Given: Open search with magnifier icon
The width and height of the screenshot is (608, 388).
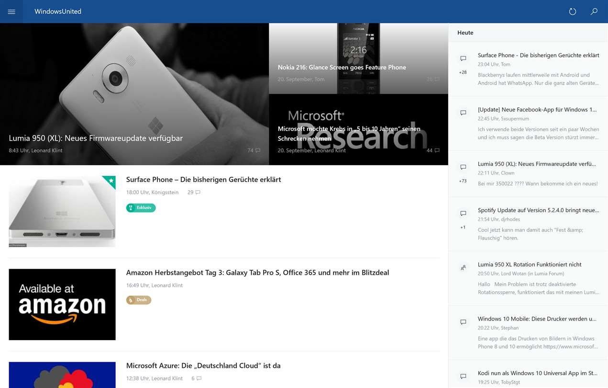Looking at the screenshot, I should coord(594,11).
